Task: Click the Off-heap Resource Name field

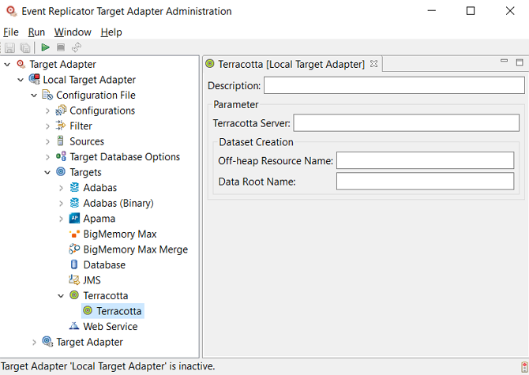Action: tap(425, 161)
